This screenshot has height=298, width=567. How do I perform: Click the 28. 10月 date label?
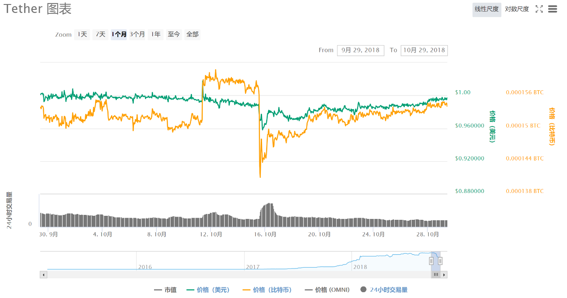pos(427,234)
